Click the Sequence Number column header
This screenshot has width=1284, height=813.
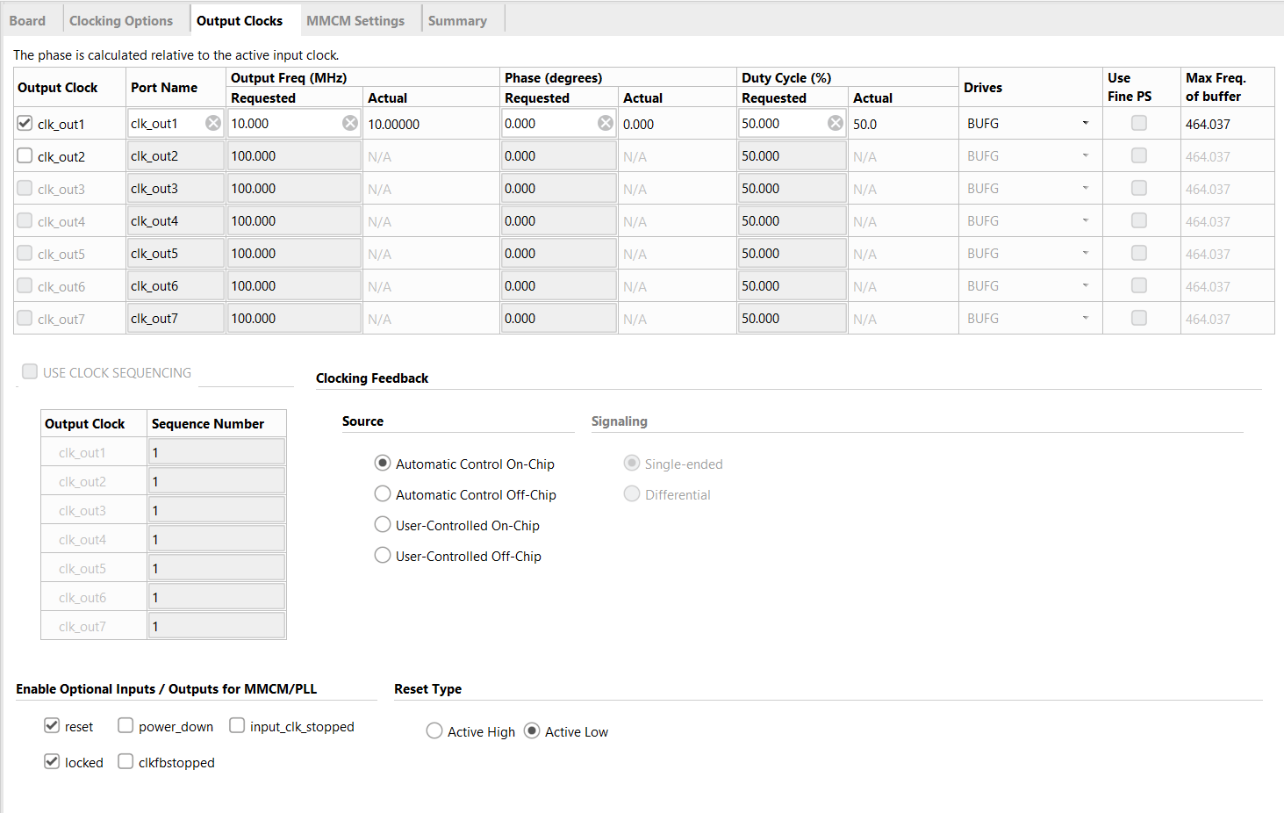tap(208, 423)
